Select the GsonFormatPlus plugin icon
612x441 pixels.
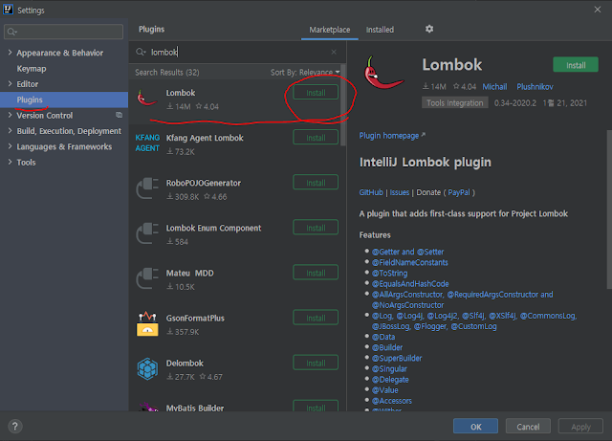(x=147, y=323)
